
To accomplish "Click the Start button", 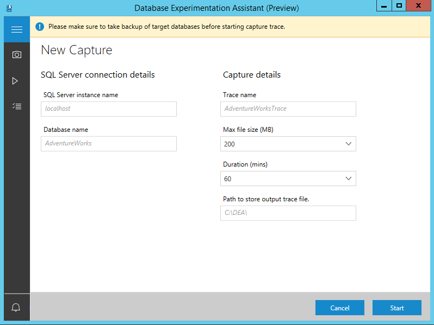I will click(396, 308).
